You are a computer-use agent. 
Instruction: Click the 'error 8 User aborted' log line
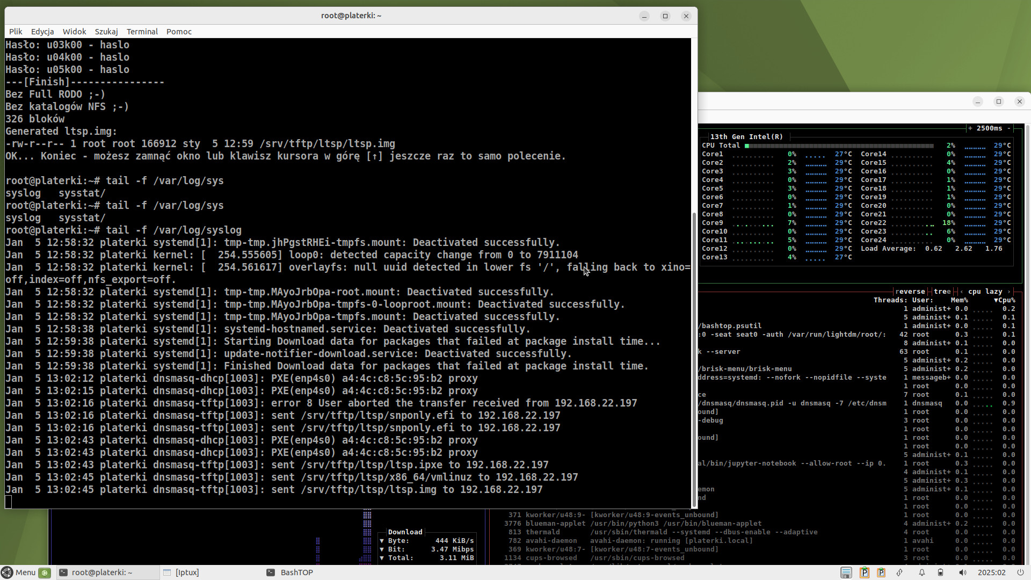tap(321, 403)
